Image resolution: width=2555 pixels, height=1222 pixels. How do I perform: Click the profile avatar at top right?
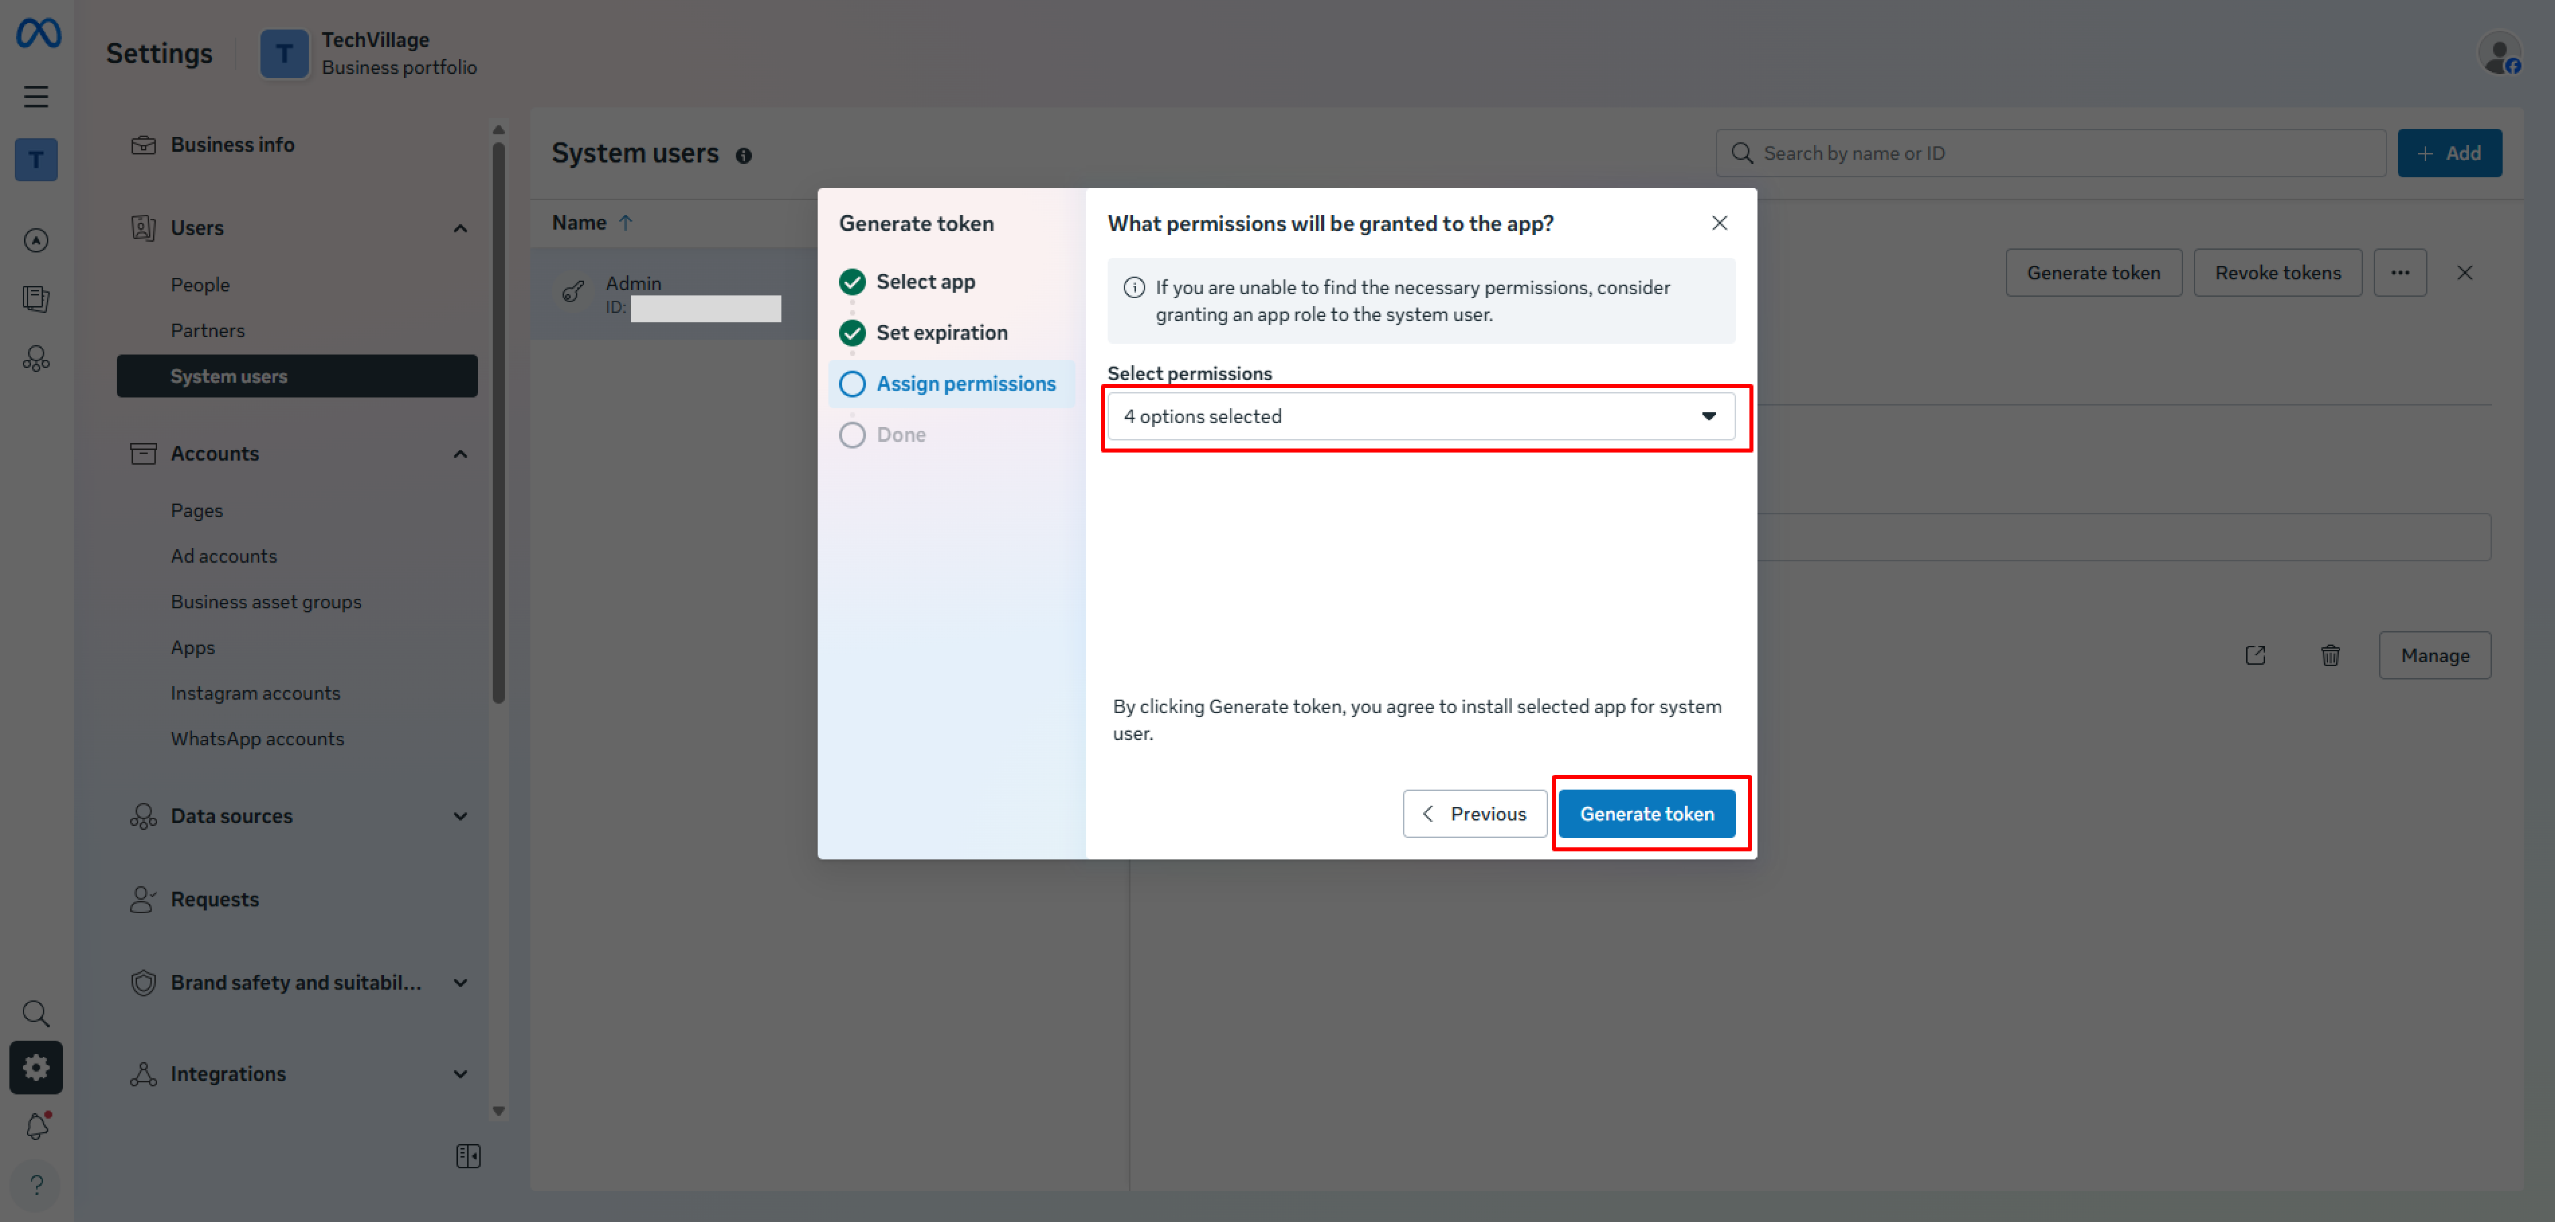(2499, 54)
